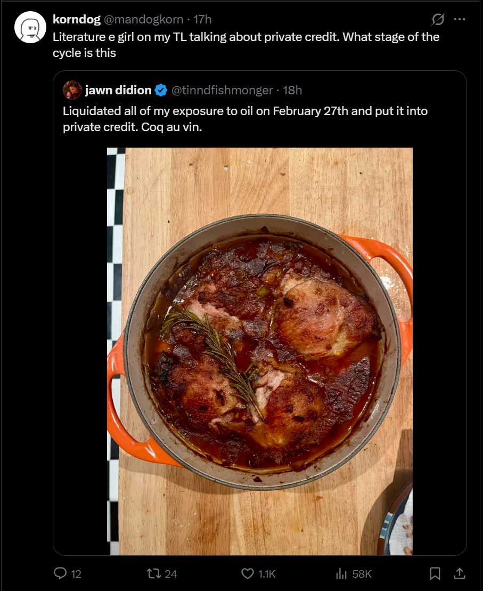Screen dimensions: 483x591
Task: Click the 18h timestamp on quoted post
Action: [292, 91]
